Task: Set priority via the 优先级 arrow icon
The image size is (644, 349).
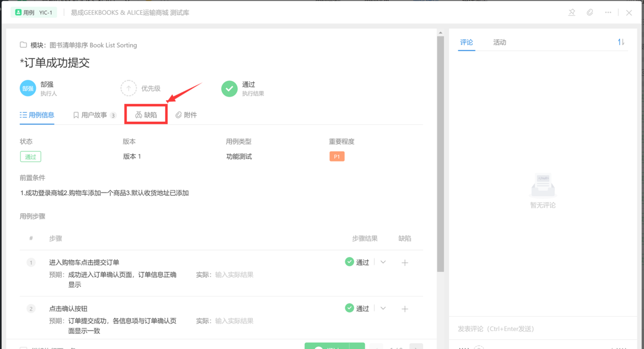Action: [128, 88]
